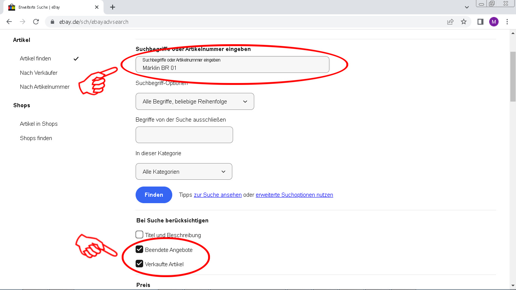Uncheck the Verkaufte Artikel checkbox
Screen dimensions: 516x290
click(x=139, y=264)
